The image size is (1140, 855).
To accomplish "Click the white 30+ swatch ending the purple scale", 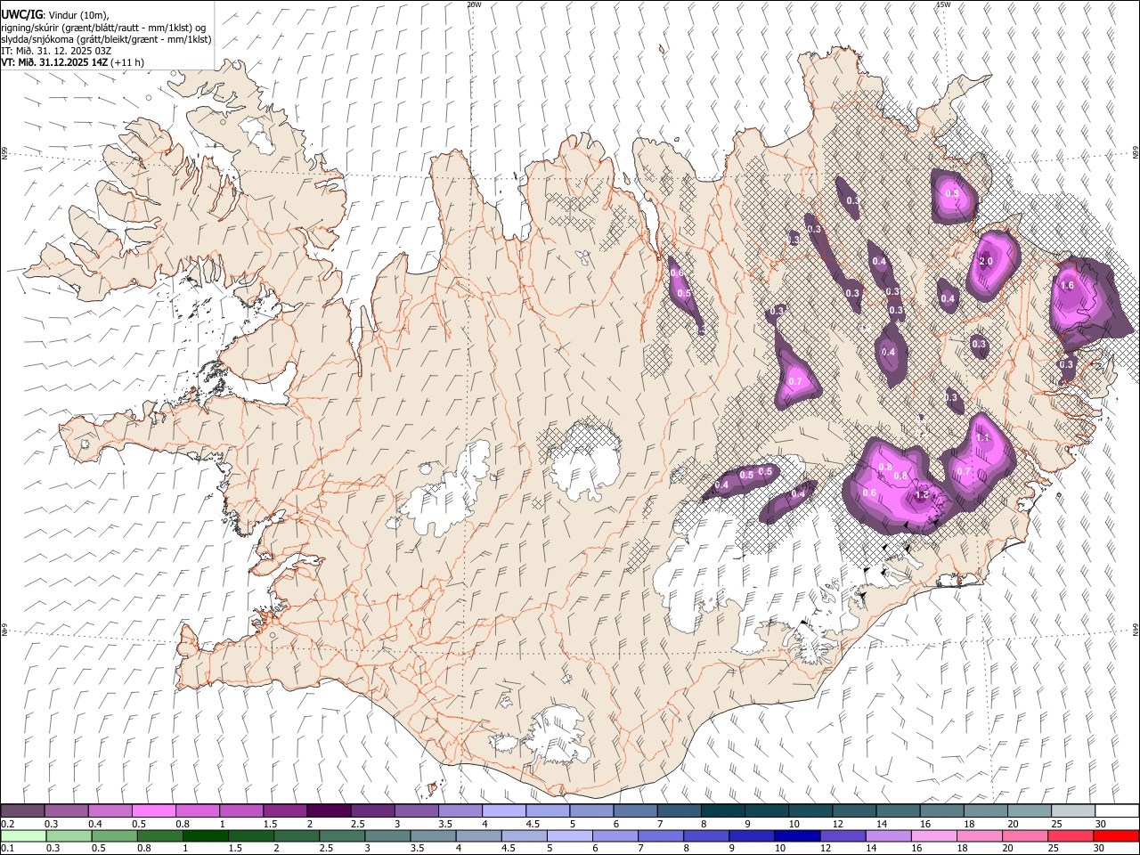I will click(1117, 811).
